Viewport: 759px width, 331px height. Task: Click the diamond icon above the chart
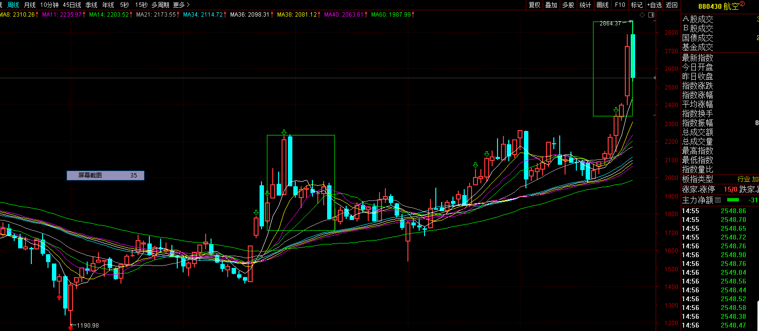[642, 15]
